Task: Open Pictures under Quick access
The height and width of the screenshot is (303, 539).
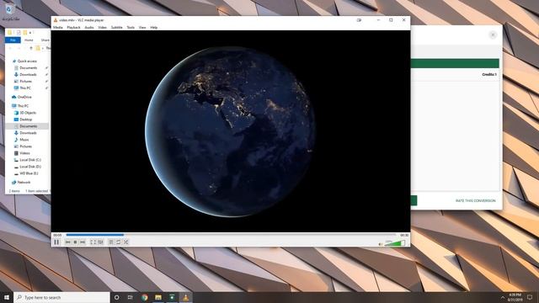Action: pos(25,82)
